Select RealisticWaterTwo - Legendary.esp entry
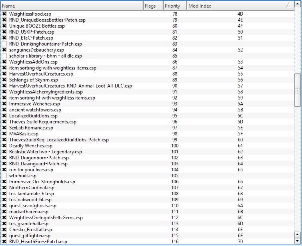Viewport: 302px width, 246px height. point(45,152)
